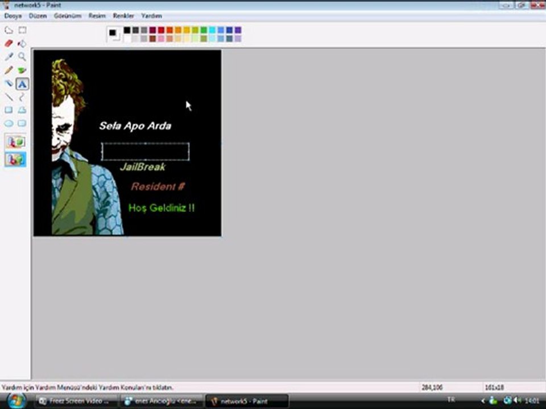Click the 'Resident #' text on canvas
This screenshot has width=546, height=409.
158,187
